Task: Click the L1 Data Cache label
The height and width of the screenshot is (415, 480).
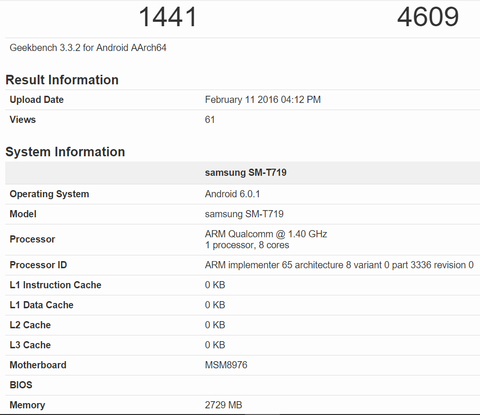Action: [41, 305]
